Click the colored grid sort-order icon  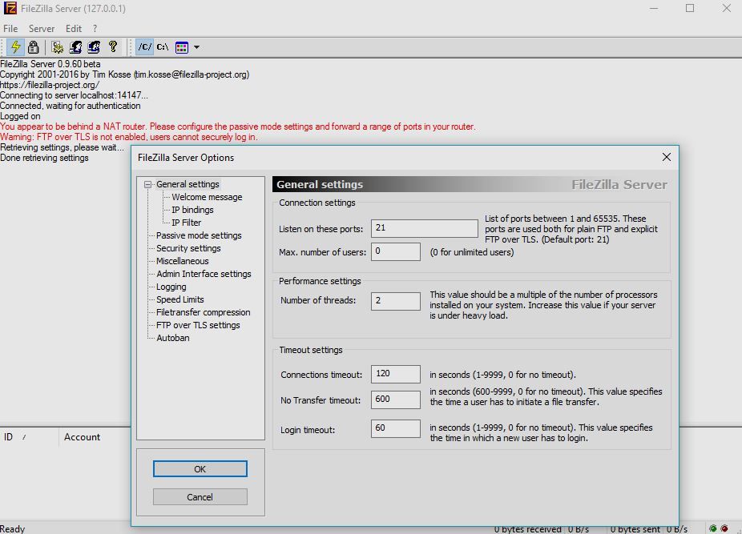[x=182, y=47]
